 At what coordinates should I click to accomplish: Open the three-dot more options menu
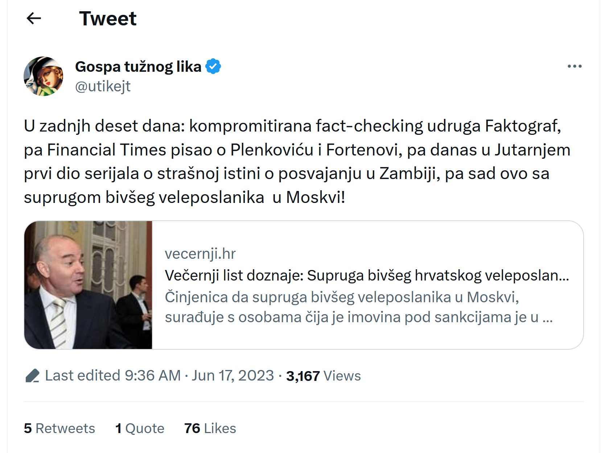(575, 66)
